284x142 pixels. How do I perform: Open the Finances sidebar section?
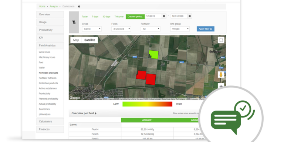coord(50,129)
